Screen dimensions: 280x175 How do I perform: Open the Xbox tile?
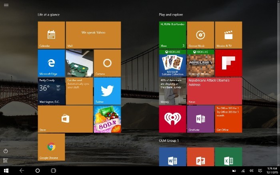172,35
